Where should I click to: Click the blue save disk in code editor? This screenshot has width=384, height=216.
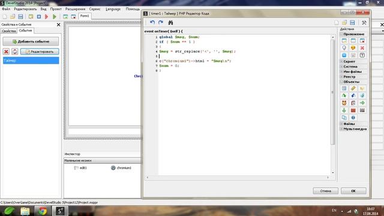tap(352, 23)
